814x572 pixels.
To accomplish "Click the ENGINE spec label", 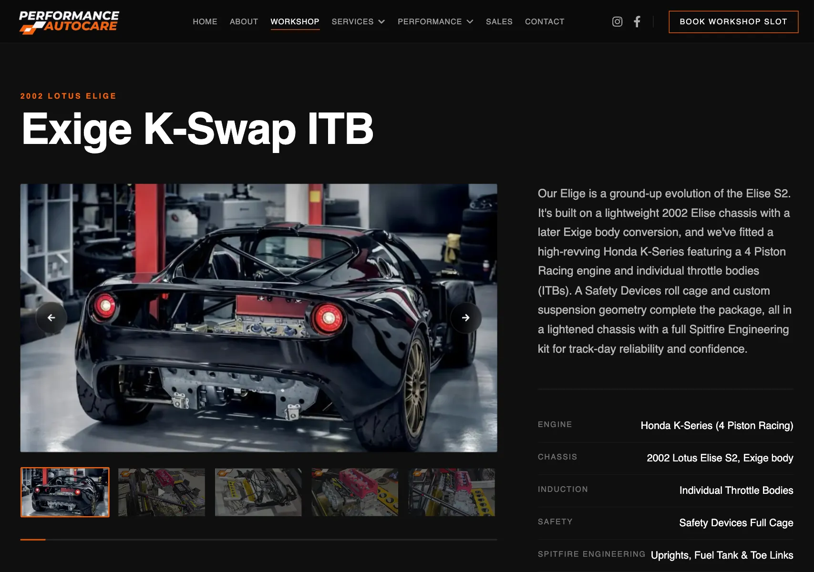I will (555, 425).
